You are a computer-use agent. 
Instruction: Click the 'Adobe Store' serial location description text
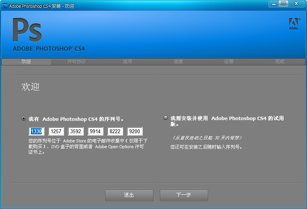pyautogui.click(x=88, y=147)
